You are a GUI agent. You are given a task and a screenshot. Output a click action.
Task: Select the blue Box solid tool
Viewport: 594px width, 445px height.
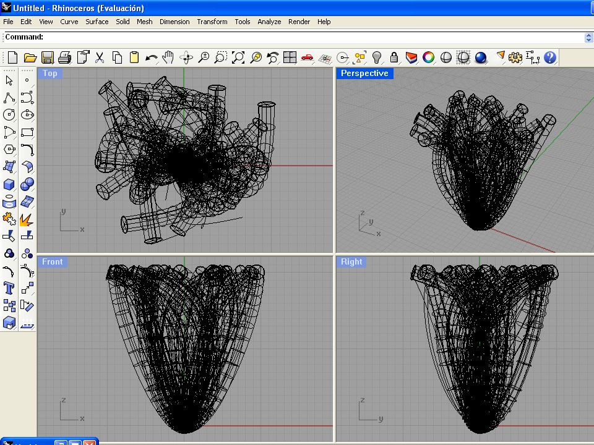9,184
